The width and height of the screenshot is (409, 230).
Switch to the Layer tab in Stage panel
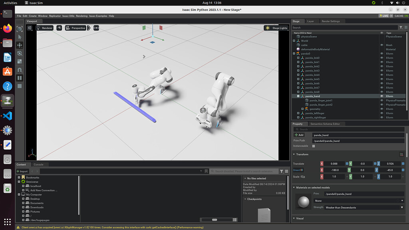(x=311, y=21)
